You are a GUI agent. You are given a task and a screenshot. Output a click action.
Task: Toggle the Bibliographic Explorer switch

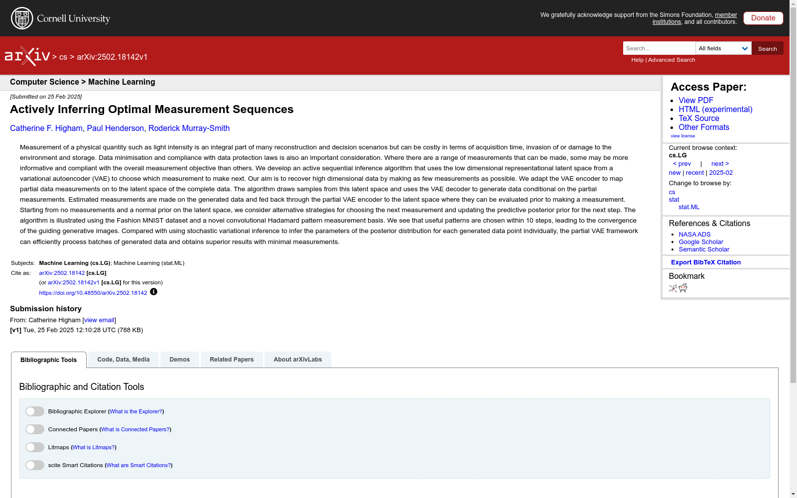click(35, 411)
